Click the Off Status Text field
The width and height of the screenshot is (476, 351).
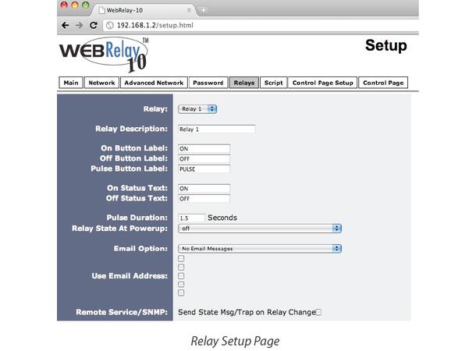tap(204, 199)
